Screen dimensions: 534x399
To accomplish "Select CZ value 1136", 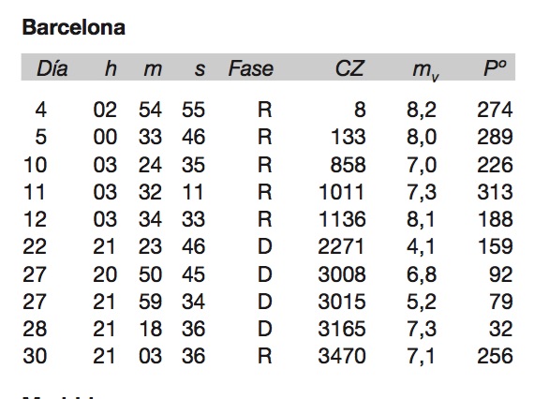I will (342, 219).
